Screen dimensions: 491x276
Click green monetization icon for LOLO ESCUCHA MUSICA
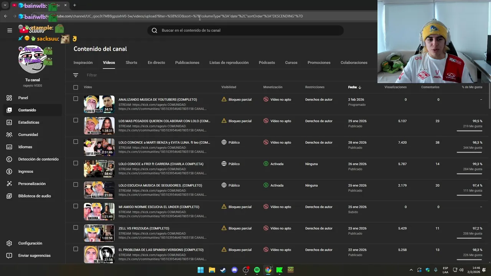click(x=266, y=185)
